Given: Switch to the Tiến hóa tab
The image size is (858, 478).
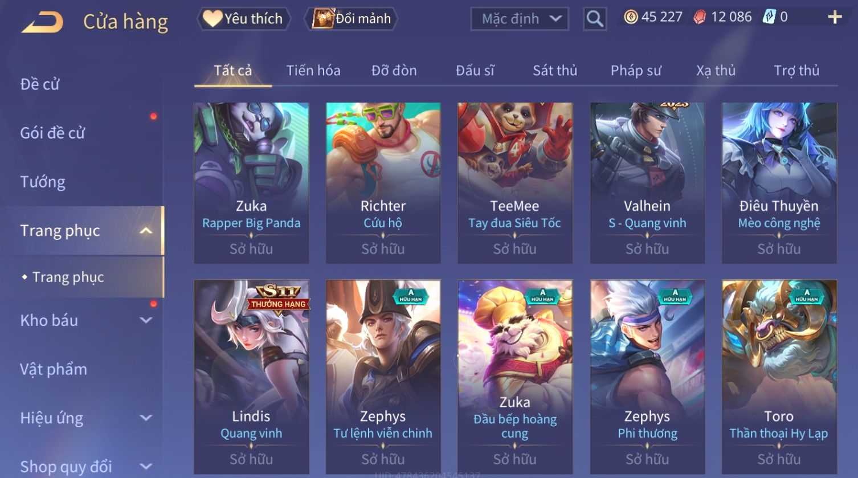Looking at the screenshot, I should [313, 71].
